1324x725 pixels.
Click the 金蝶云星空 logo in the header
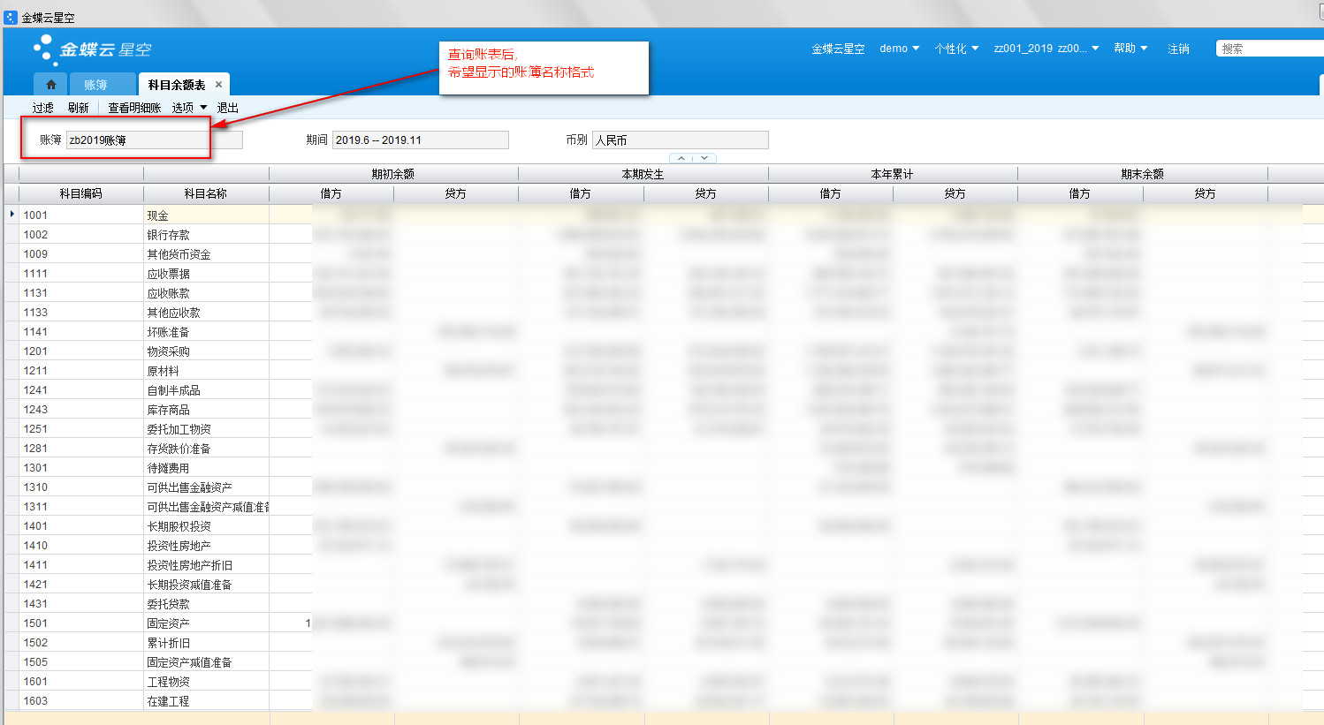point(92,50)
